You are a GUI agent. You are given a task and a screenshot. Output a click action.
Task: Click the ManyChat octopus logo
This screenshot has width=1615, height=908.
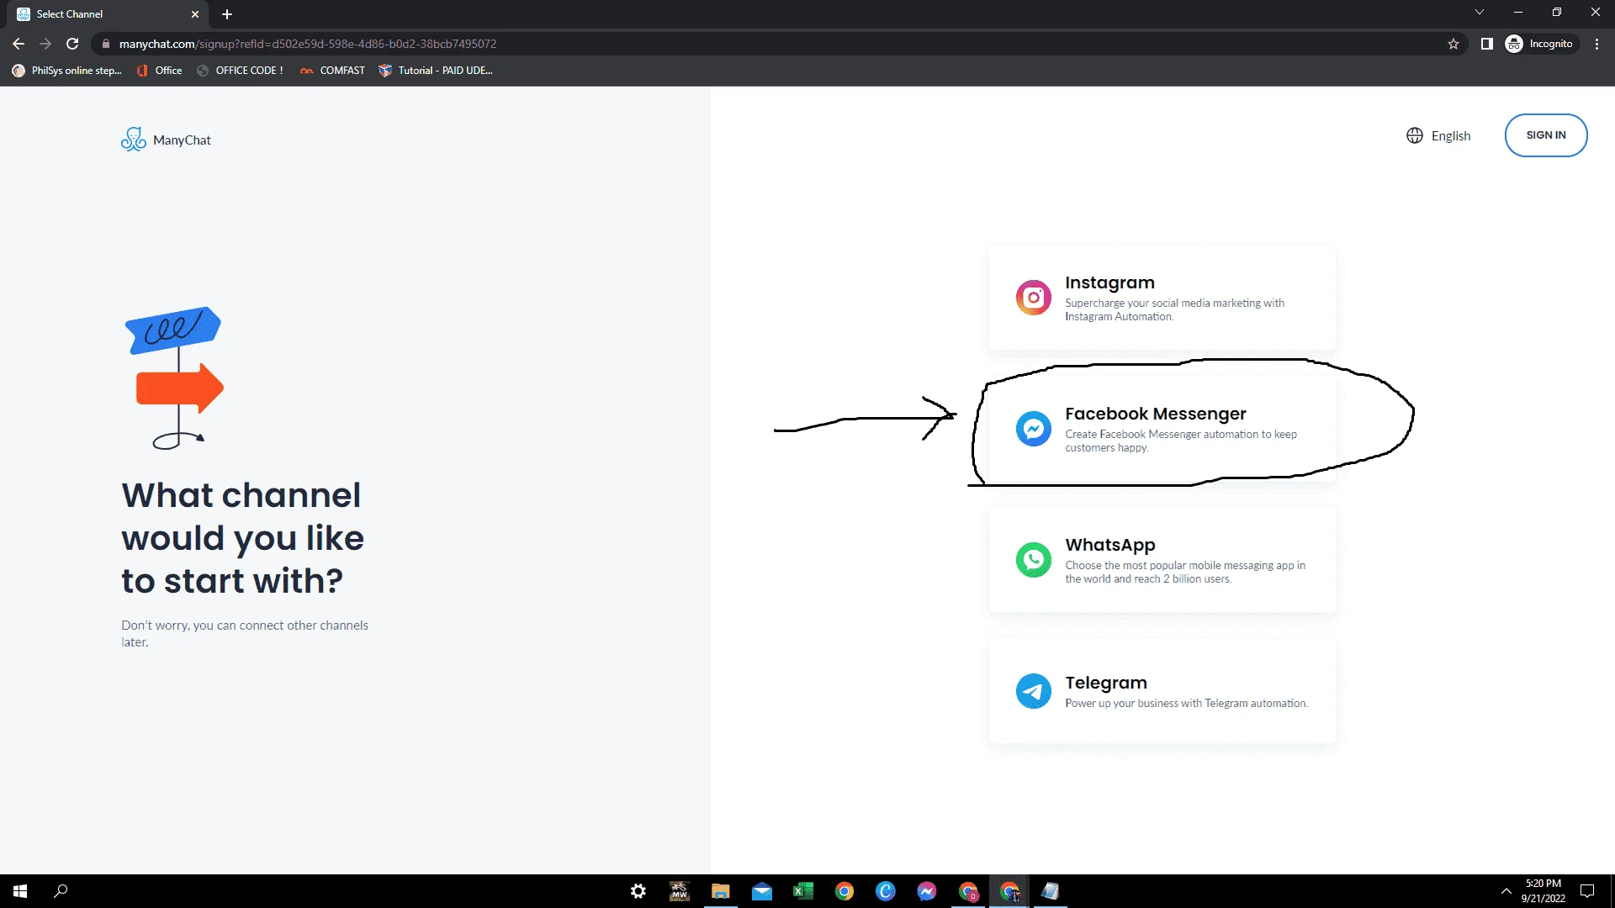(x=133, y=139)
